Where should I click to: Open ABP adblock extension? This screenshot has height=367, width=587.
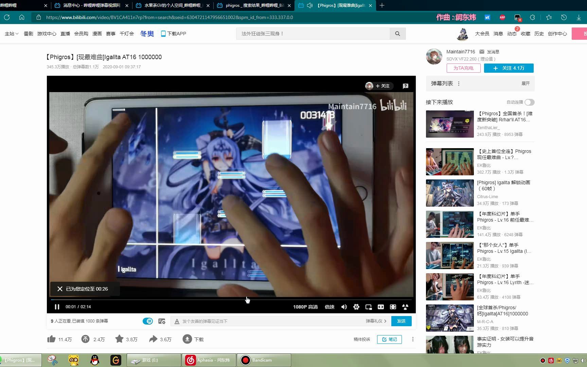coord(502,17)
